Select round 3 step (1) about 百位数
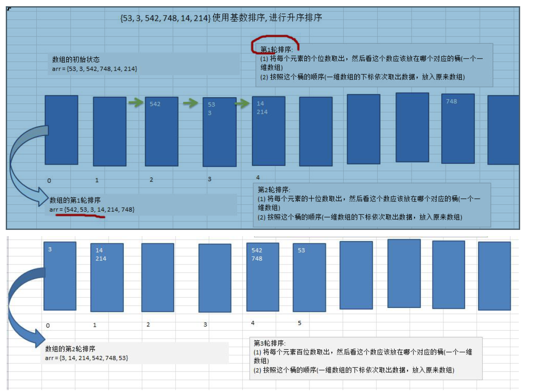 point(363,356)
